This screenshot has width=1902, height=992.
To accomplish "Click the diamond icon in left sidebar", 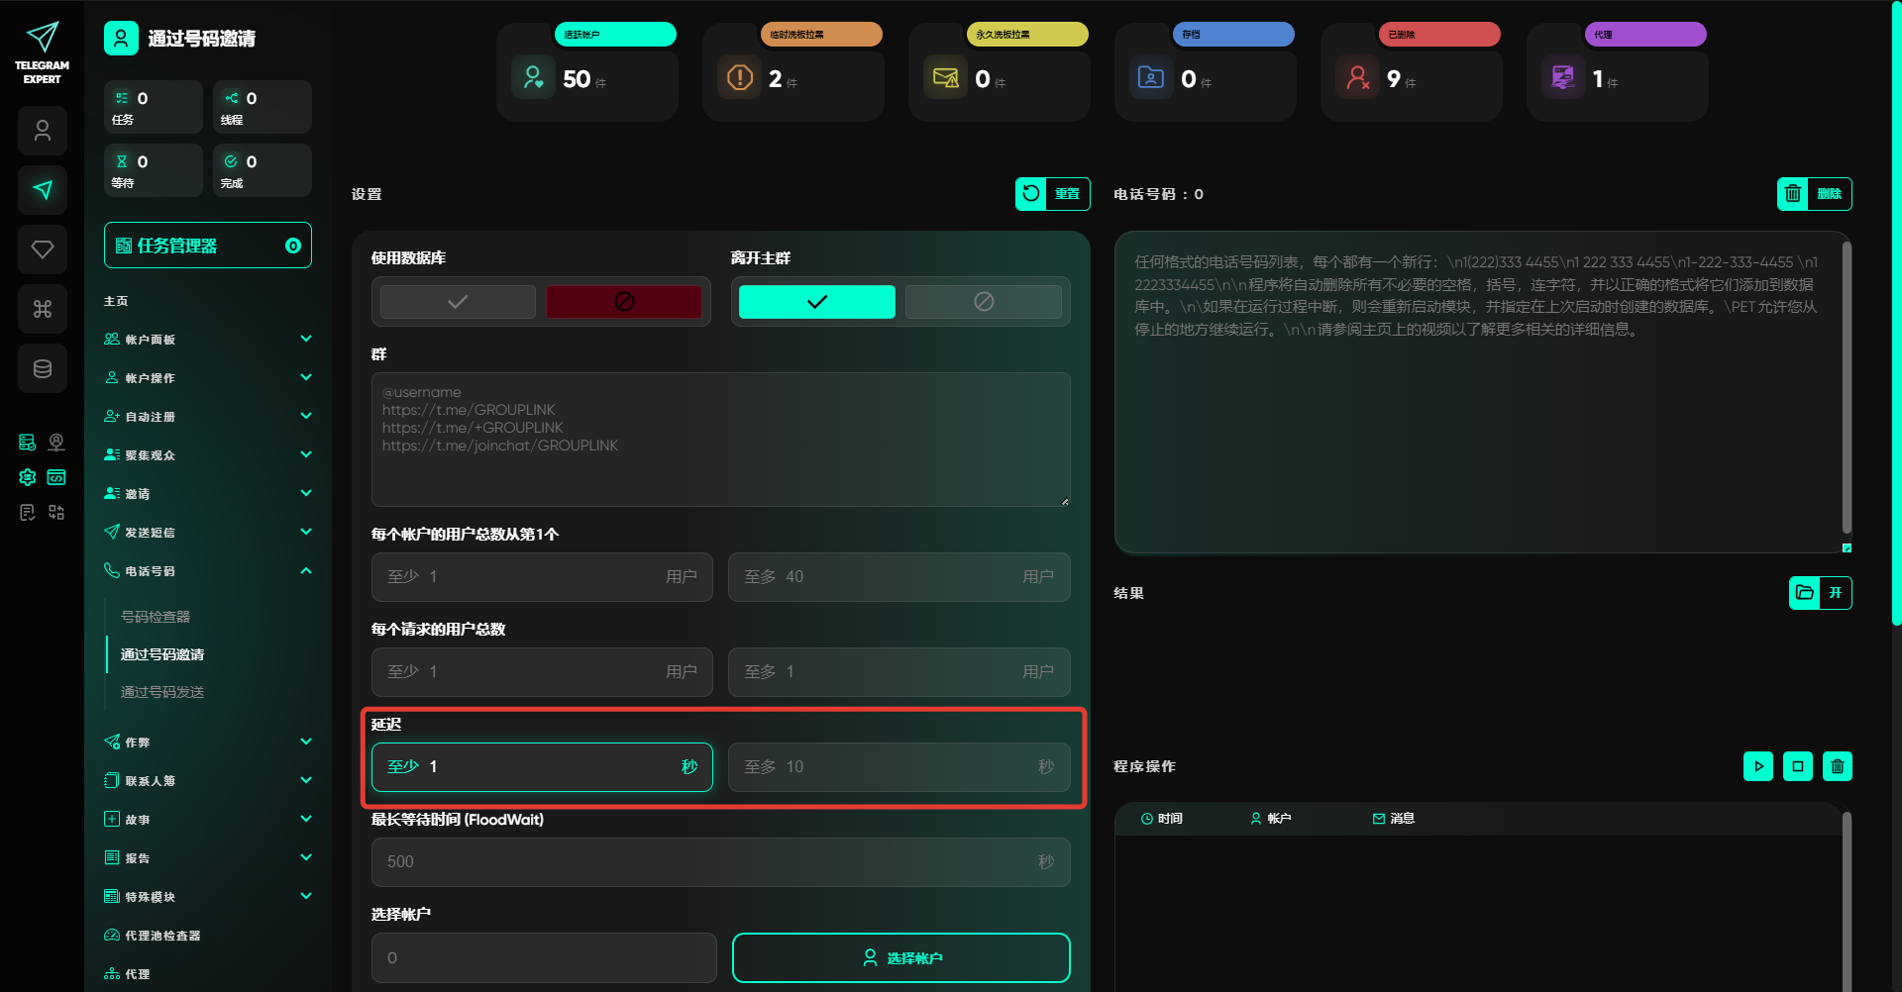I will point(43,249).
